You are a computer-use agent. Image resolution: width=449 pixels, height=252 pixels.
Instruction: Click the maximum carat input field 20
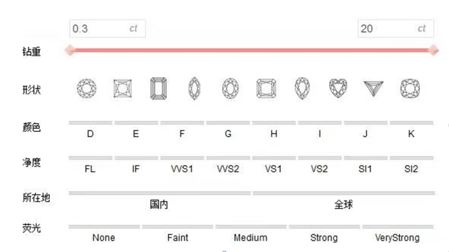click(x=395, y=28)
